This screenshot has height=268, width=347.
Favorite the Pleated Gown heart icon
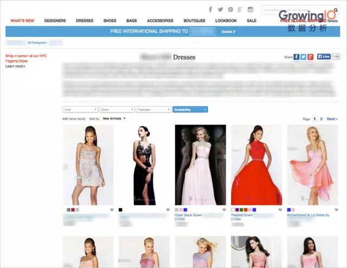click(280, 210)
